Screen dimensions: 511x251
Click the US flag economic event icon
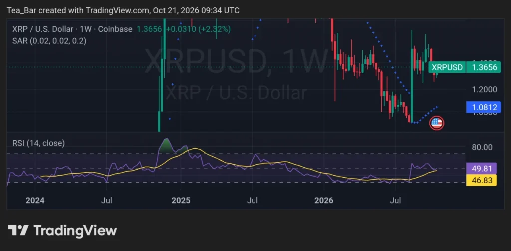[x=436, y=123]
